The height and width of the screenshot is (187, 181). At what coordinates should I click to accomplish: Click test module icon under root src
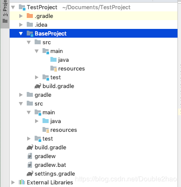(38, 139)
